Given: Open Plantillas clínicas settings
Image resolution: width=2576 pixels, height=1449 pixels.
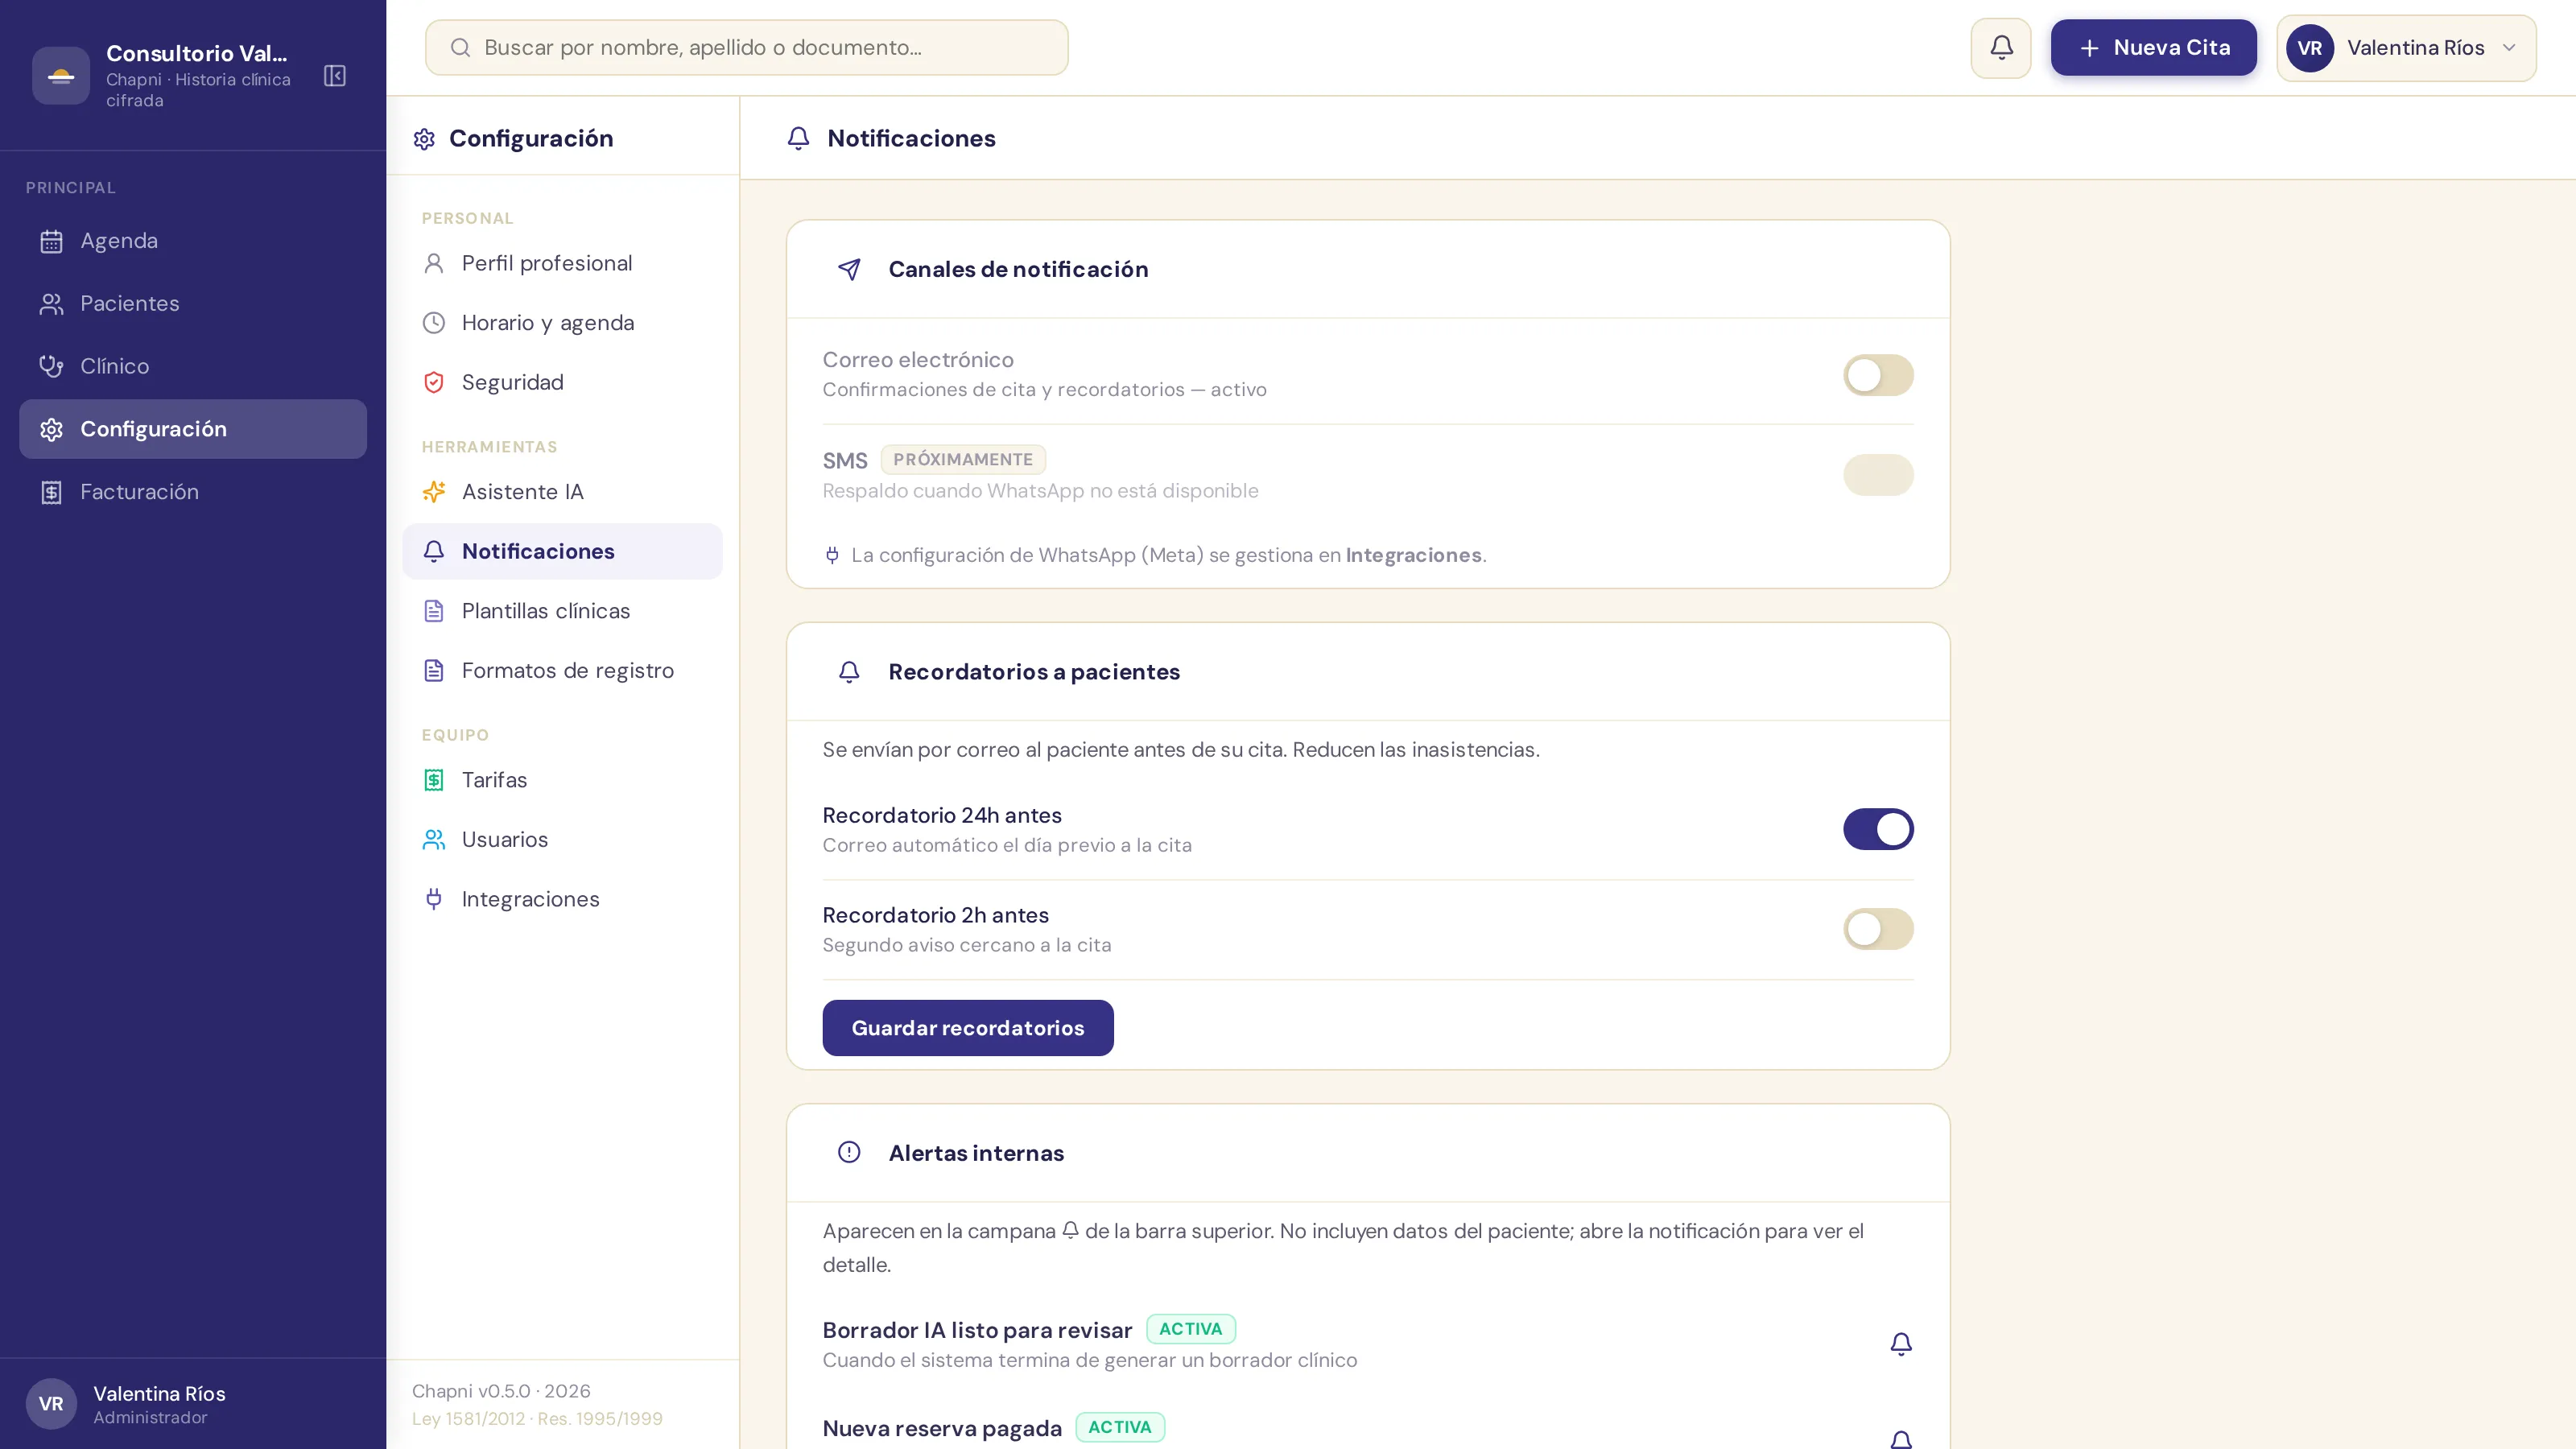Looking at the screenshot, I should 562,611.
